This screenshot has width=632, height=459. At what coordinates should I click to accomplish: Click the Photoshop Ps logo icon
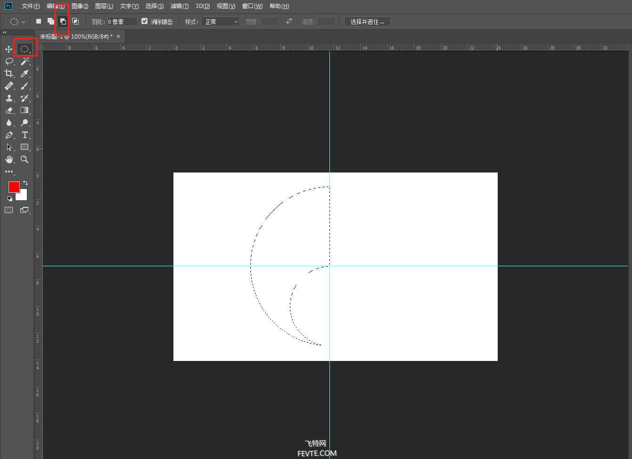point(8,6)
